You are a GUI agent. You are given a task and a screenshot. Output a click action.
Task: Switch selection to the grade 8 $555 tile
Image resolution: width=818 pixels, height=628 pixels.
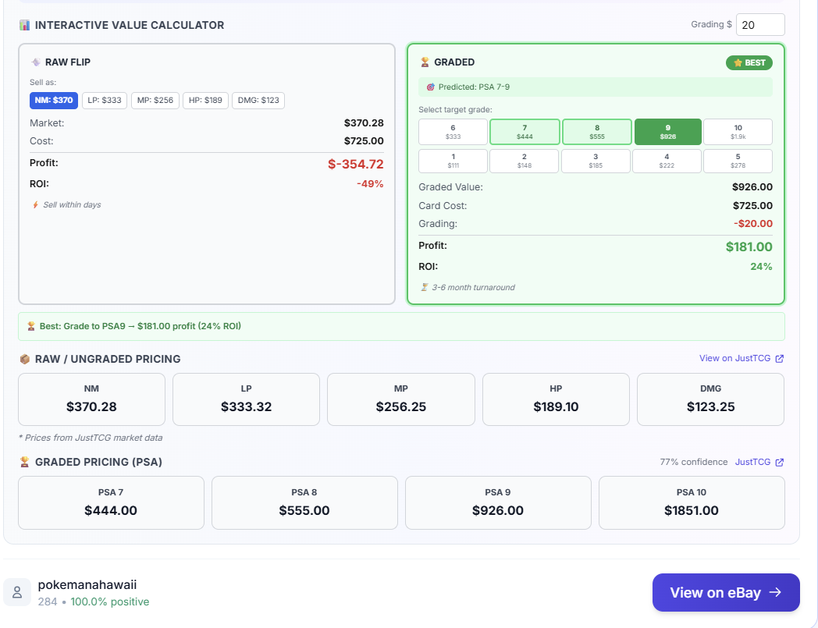point(596,131)
